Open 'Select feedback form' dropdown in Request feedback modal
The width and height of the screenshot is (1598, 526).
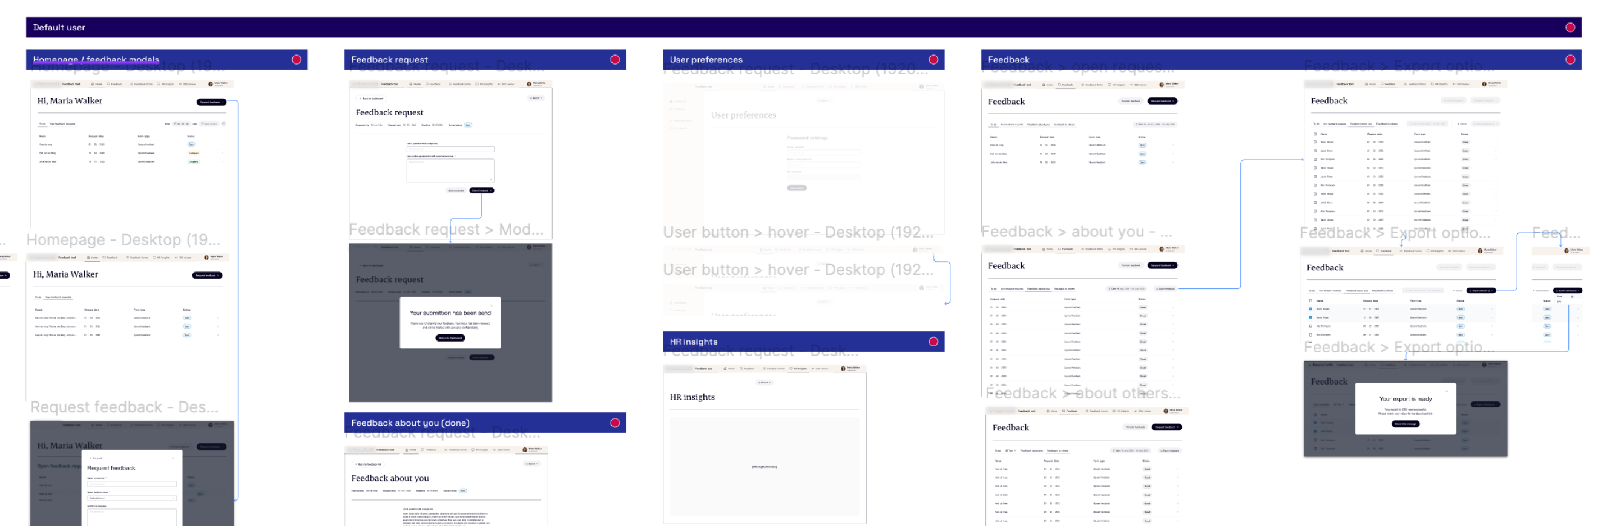pos(131,498)
